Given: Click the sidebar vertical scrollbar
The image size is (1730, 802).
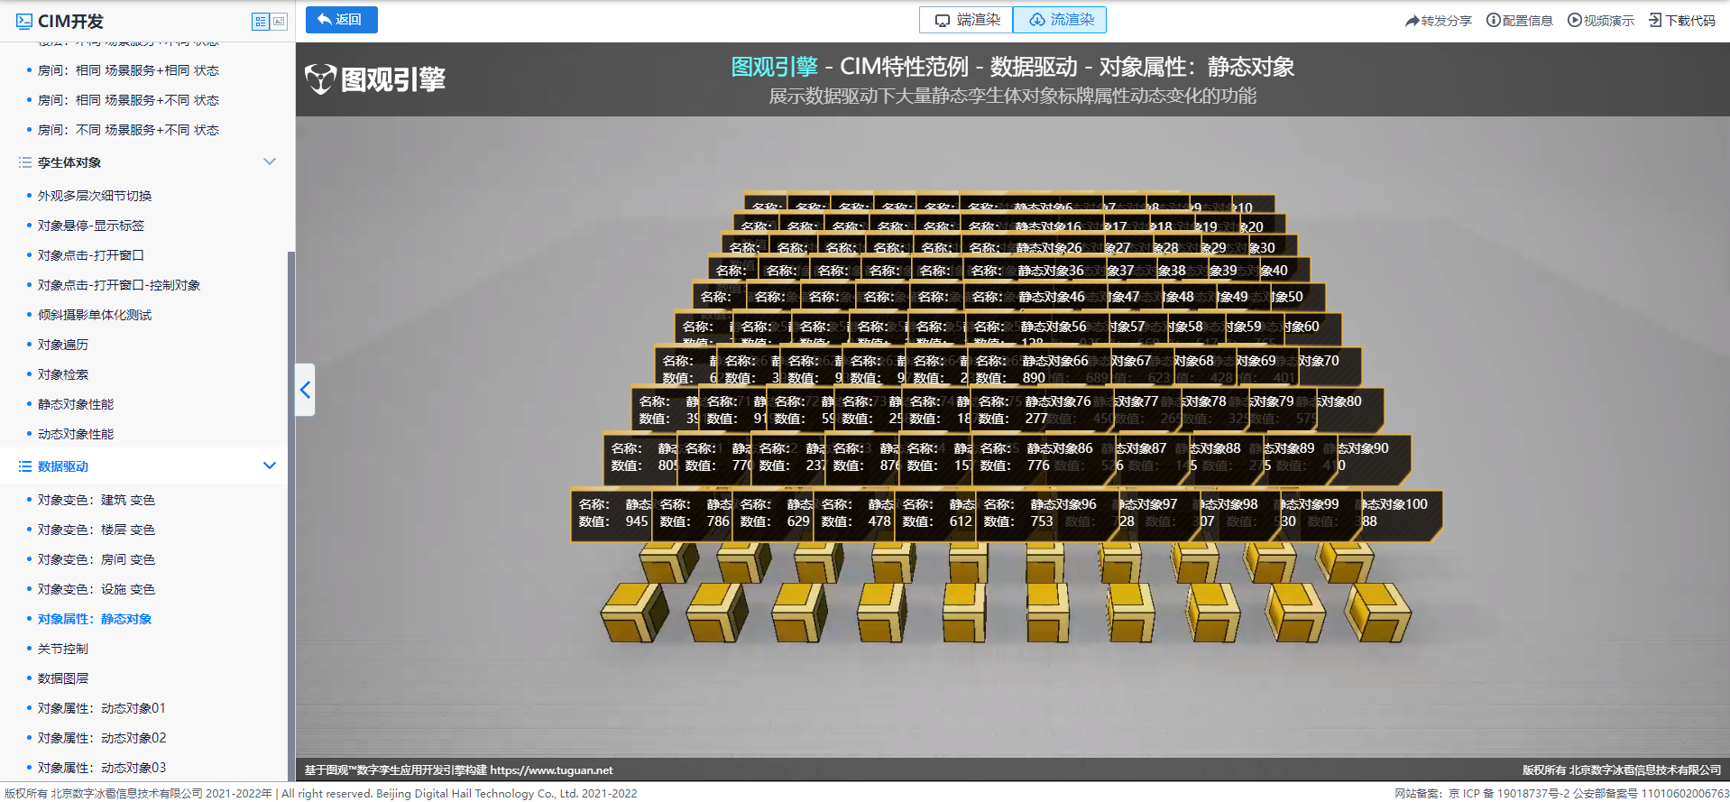Looking at the screenshot, I should tap(290, 514).
